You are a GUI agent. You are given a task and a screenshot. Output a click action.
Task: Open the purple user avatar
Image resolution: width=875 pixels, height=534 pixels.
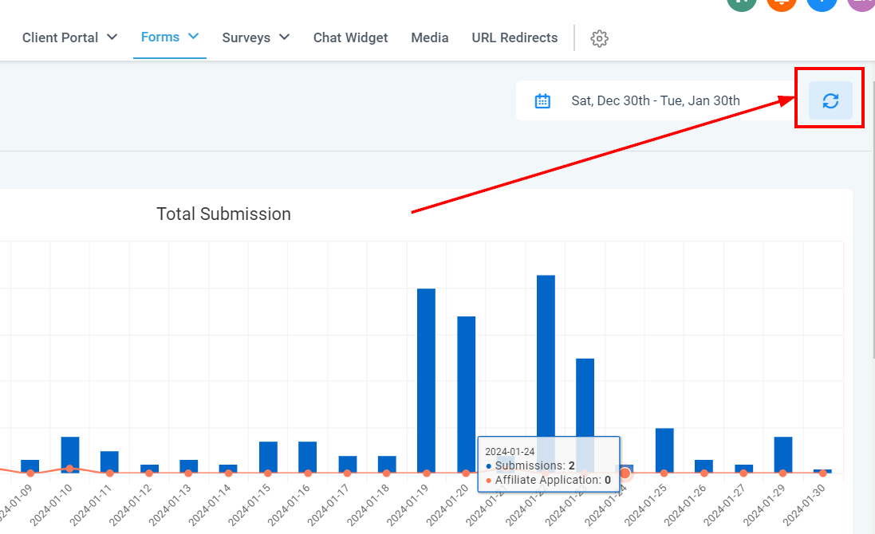tap(861, 3)
